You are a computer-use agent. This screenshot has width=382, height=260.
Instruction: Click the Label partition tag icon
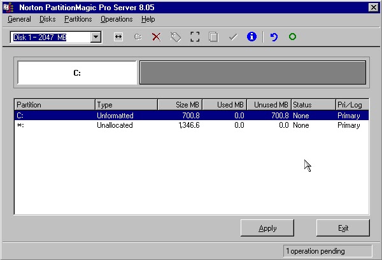176,37
